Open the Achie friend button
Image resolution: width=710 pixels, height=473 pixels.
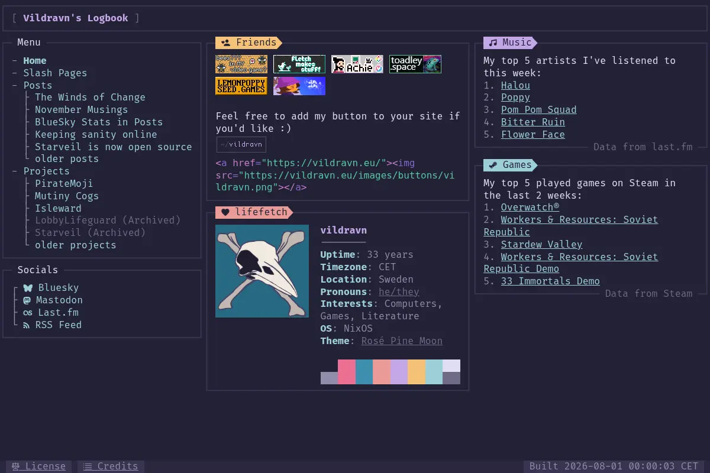click(357, 64)
